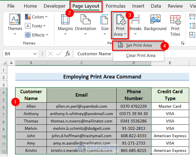Choose Clear Print Area from menu

click(x=138, y=56)
